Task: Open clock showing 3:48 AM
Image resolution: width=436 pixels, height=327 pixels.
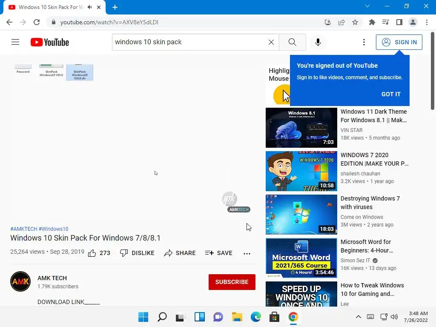Action: tap(416, 317)
